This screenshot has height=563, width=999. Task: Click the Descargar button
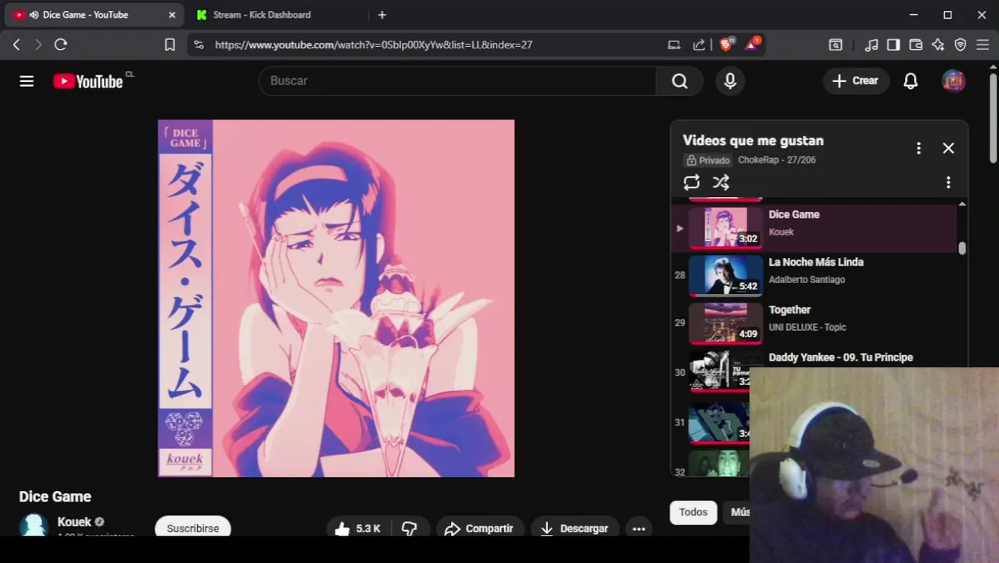point(575,528)
